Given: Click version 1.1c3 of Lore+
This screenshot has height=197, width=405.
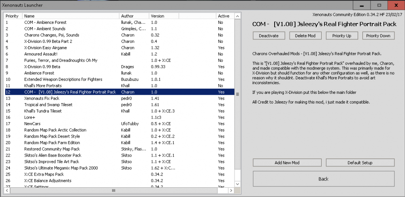Looking at the screenshot, I should (x=156, y=117).
